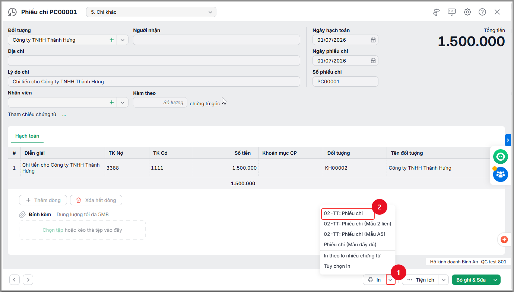Click Hộ kinh doanh Bình An-QC test 801 label

[x=468, y=262]
